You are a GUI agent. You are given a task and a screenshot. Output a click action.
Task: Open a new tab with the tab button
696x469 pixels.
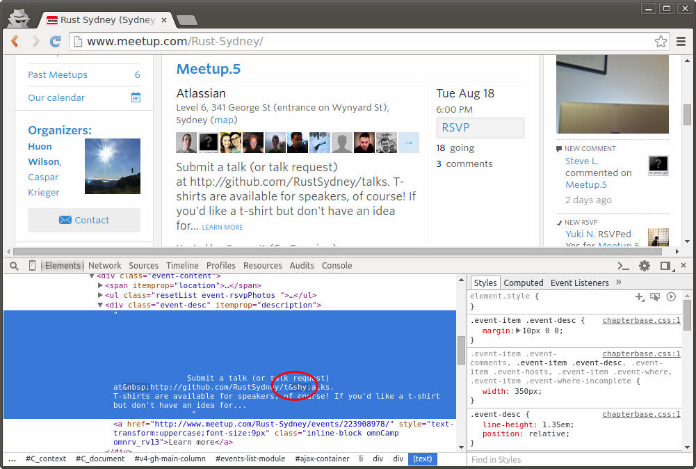pos(186,20)
